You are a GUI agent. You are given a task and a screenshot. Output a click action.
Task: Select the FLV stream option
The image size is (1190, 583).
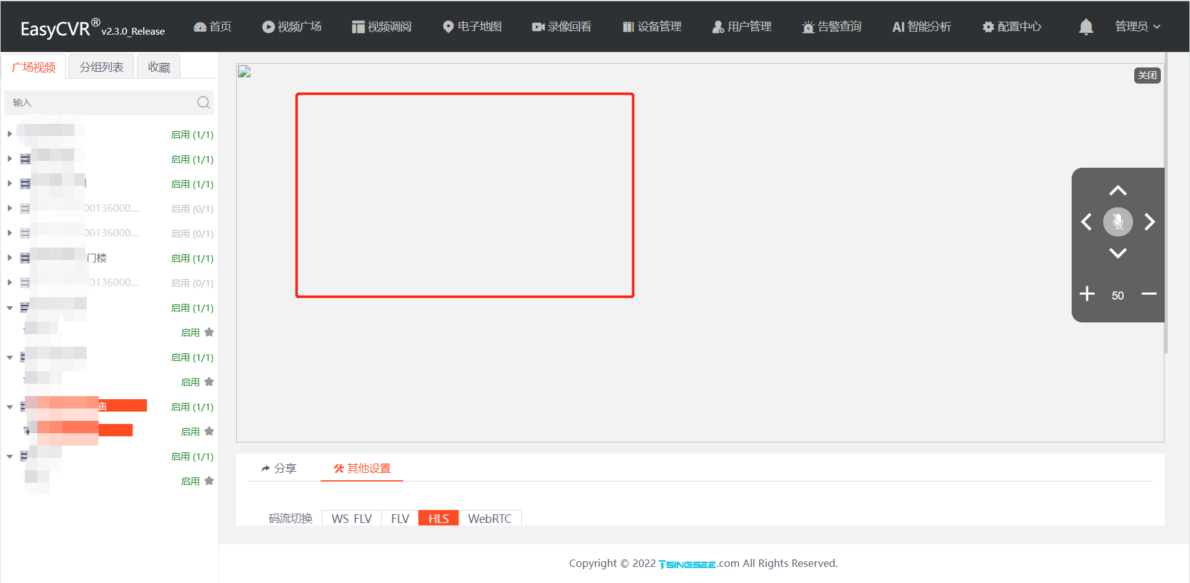coord(400,519)
